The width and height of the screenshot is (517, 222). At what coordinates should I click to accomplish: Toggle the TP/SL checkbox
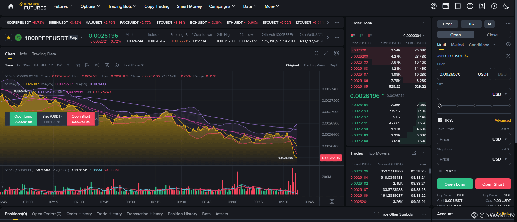(x=440, y=120)
